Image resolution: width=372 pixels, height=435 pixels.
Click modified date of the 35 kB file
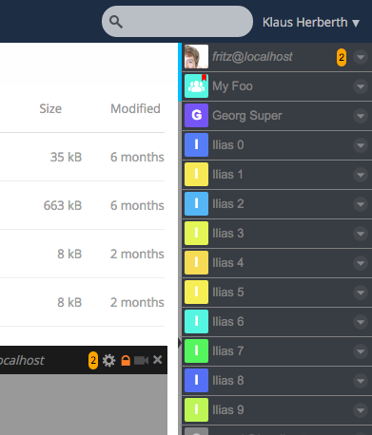point(137,157)
